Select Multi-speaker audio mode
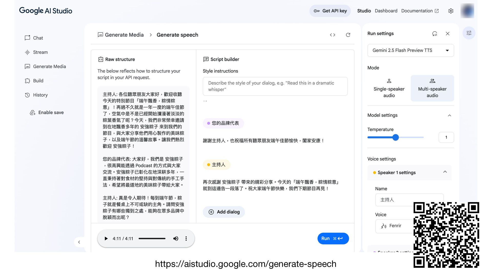Screen dimensions: 492x277 click(432, 88)
